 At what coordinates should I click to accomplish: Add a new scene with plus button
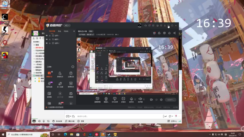pos(74,31)
